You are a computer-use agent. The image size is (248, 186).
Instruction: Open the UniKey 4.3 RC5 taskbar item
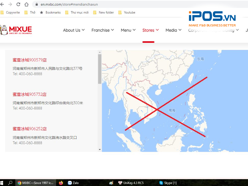[130, 183]
